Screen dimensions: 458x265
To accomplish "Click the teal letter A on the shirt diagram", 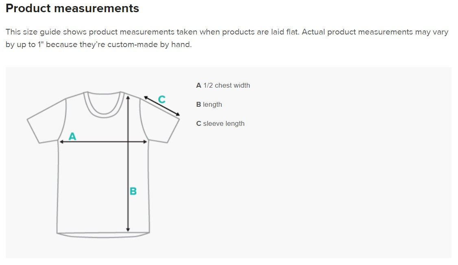I will tap(72, 136).
